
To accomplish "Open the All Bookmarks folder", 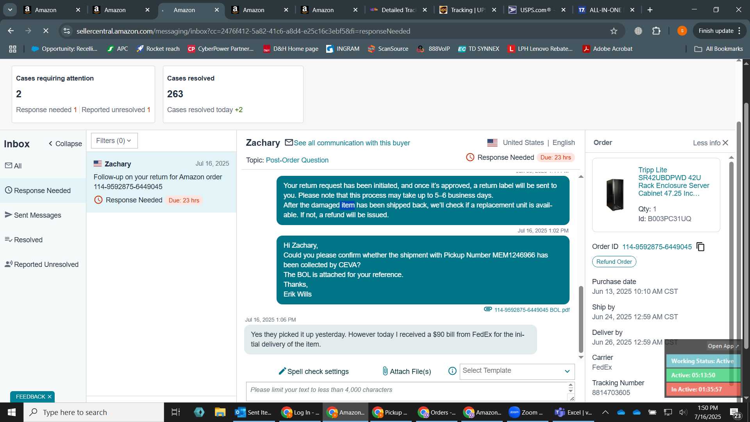I will coord(719,49).
